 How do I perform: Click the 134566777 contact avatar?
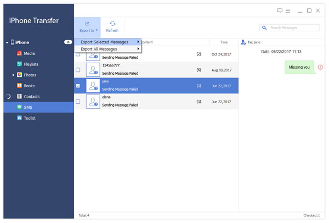click(93, 70)
